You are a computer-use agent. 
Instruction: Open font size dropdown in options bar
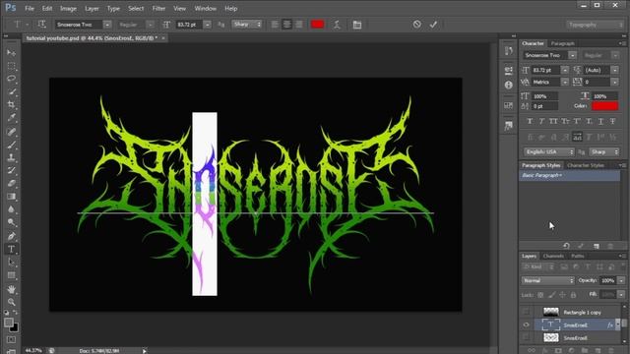(x=208, y=25)
